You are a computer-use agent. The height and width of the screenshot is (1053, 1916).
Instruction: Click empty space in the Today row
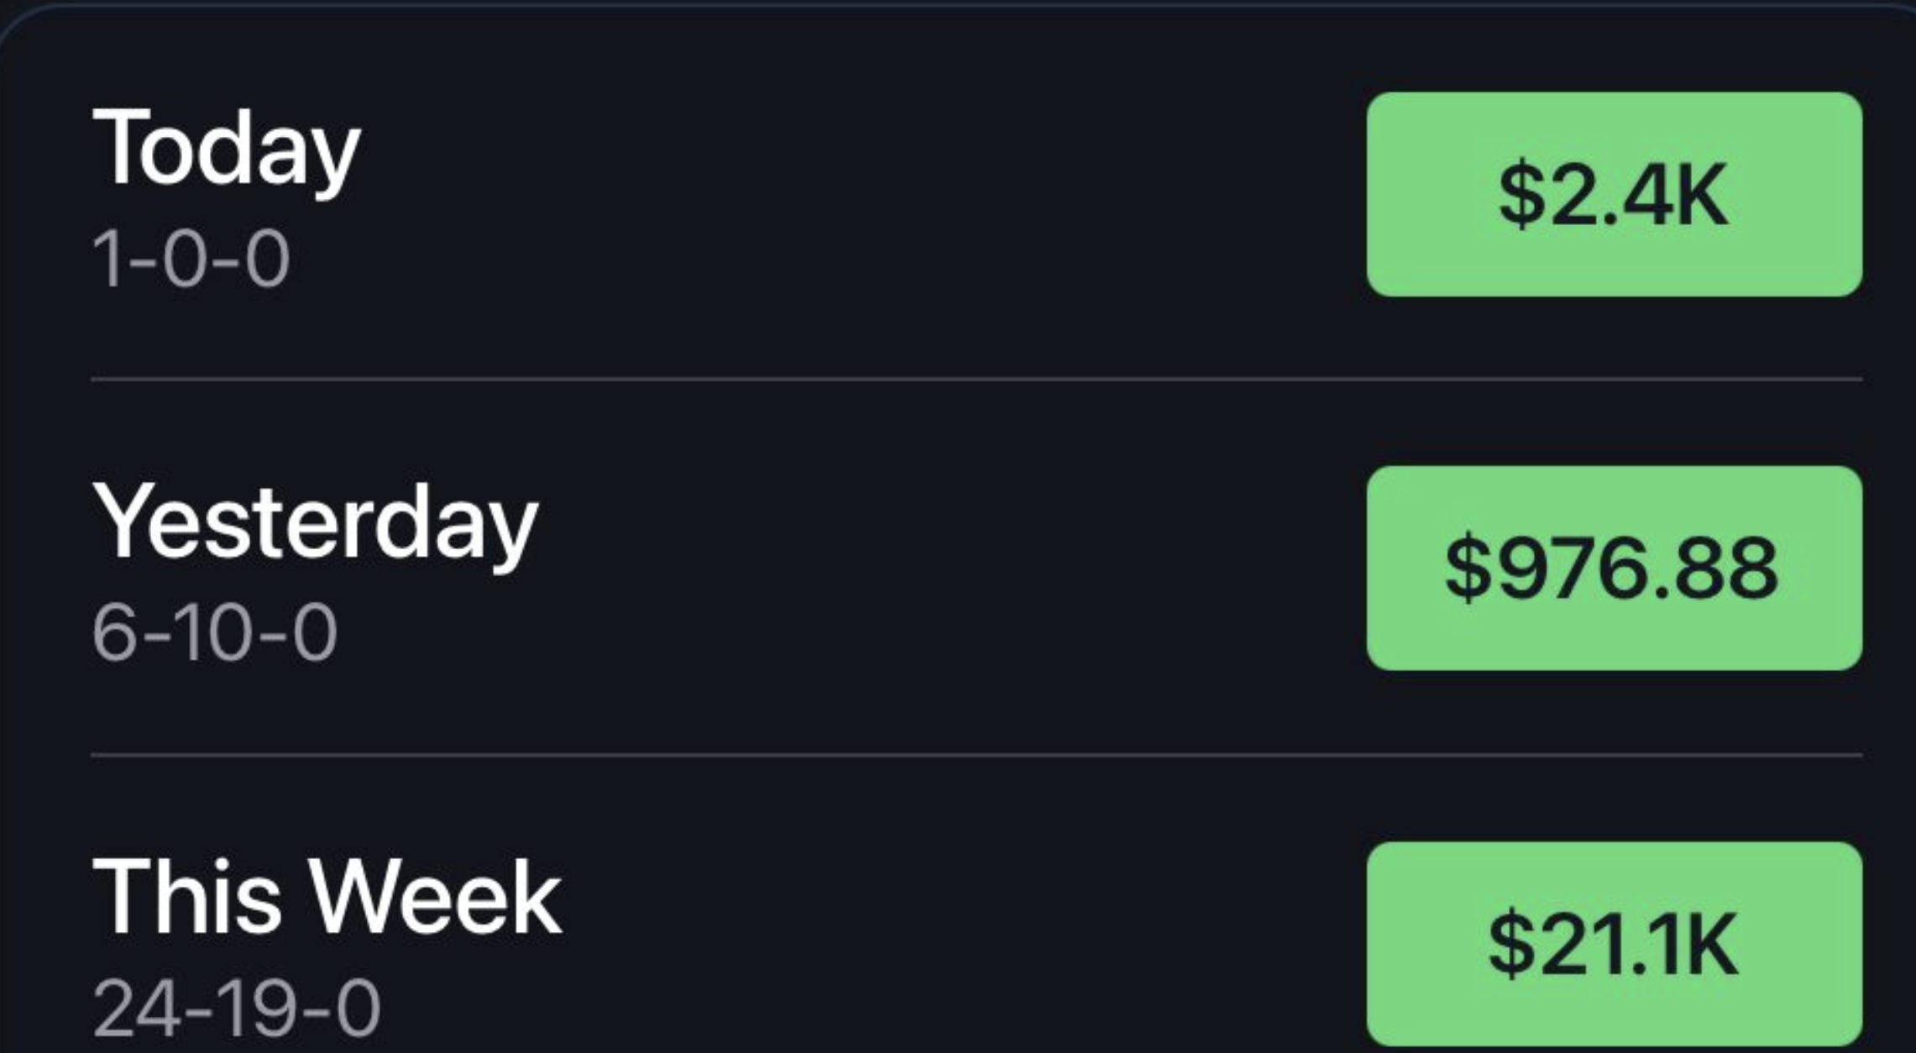coord(840,194)
